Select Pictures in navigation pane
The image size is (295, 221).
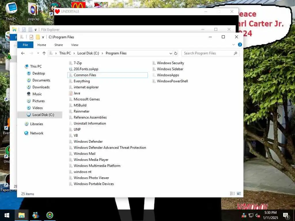point(39,101)
